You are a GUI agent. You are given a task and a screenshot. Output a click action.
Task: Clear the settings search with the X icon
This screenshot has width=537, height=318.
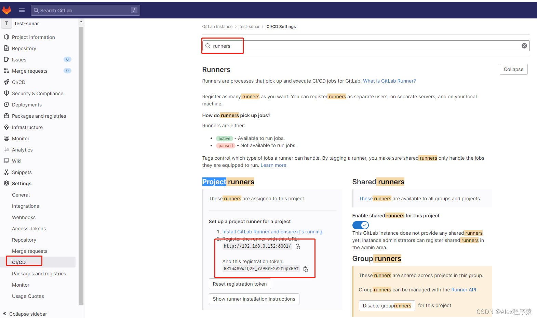[x=524, y=46]
